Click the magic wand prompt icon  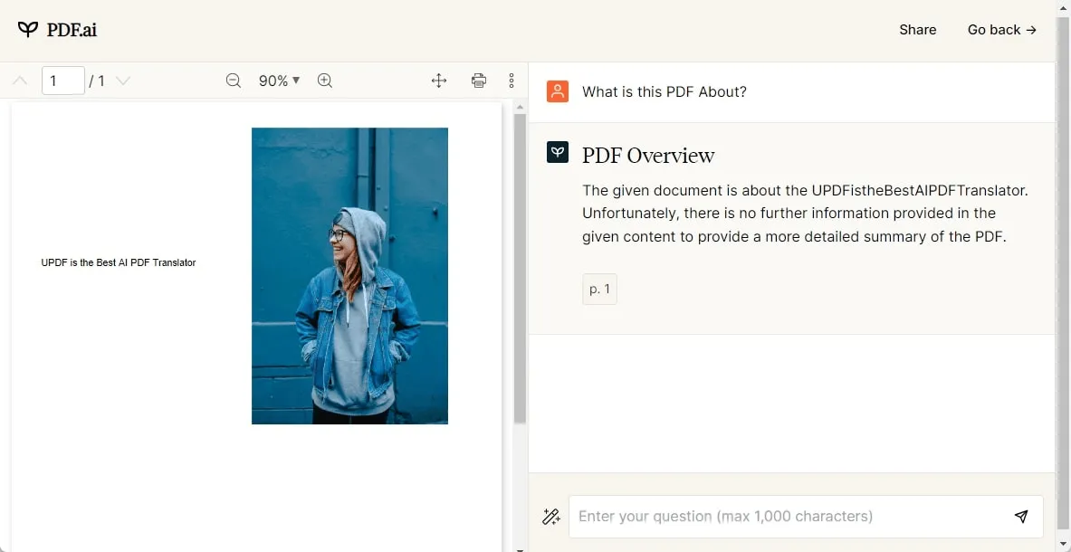550,517
